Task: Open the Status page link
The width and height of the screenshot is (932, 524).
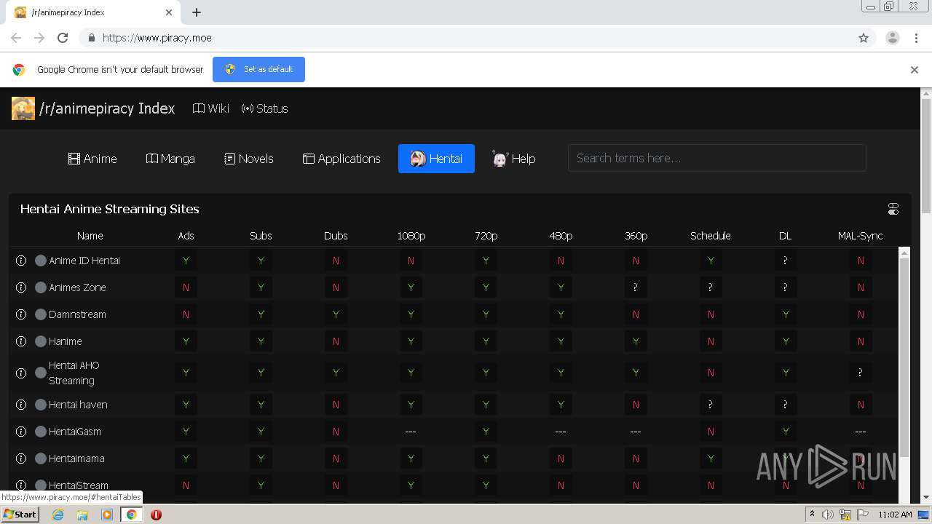Action: pos(265,108)
